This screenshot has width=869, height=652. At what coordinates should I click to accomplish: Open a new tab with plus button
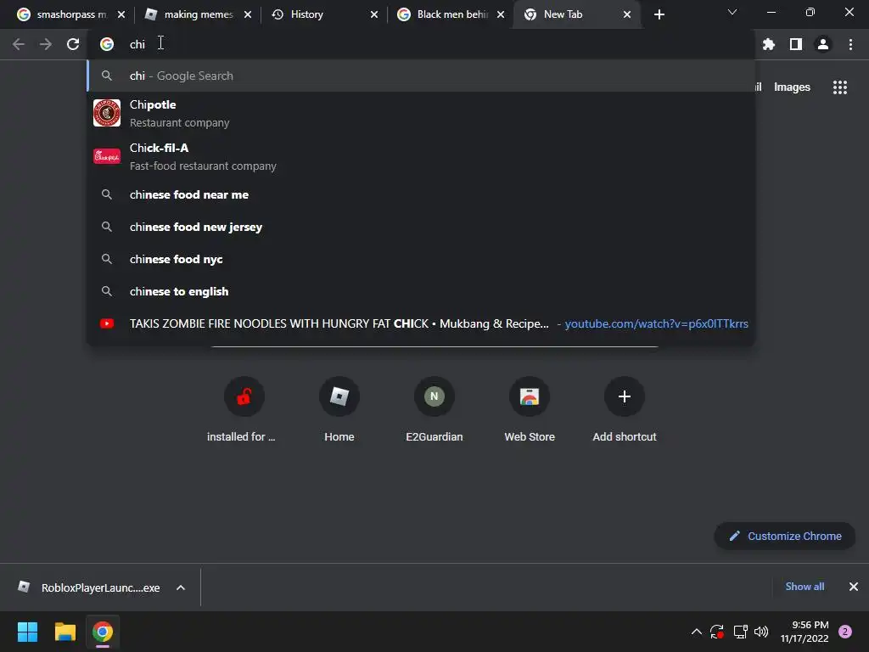(659, 14)
